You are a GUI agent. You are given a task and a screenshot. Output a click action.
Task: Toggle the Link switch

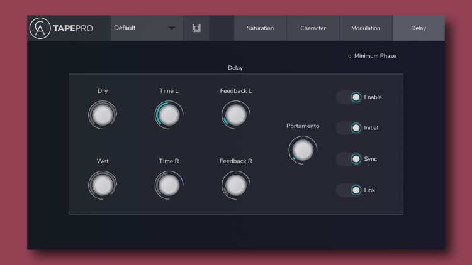(349, 190)
